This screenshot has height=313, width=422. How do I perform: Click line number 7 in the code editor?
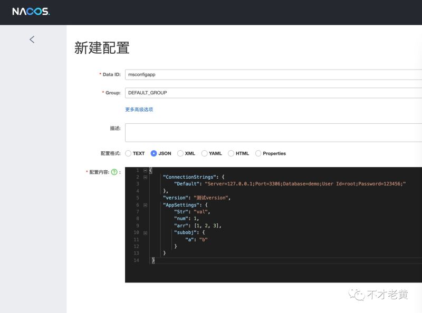138,212
